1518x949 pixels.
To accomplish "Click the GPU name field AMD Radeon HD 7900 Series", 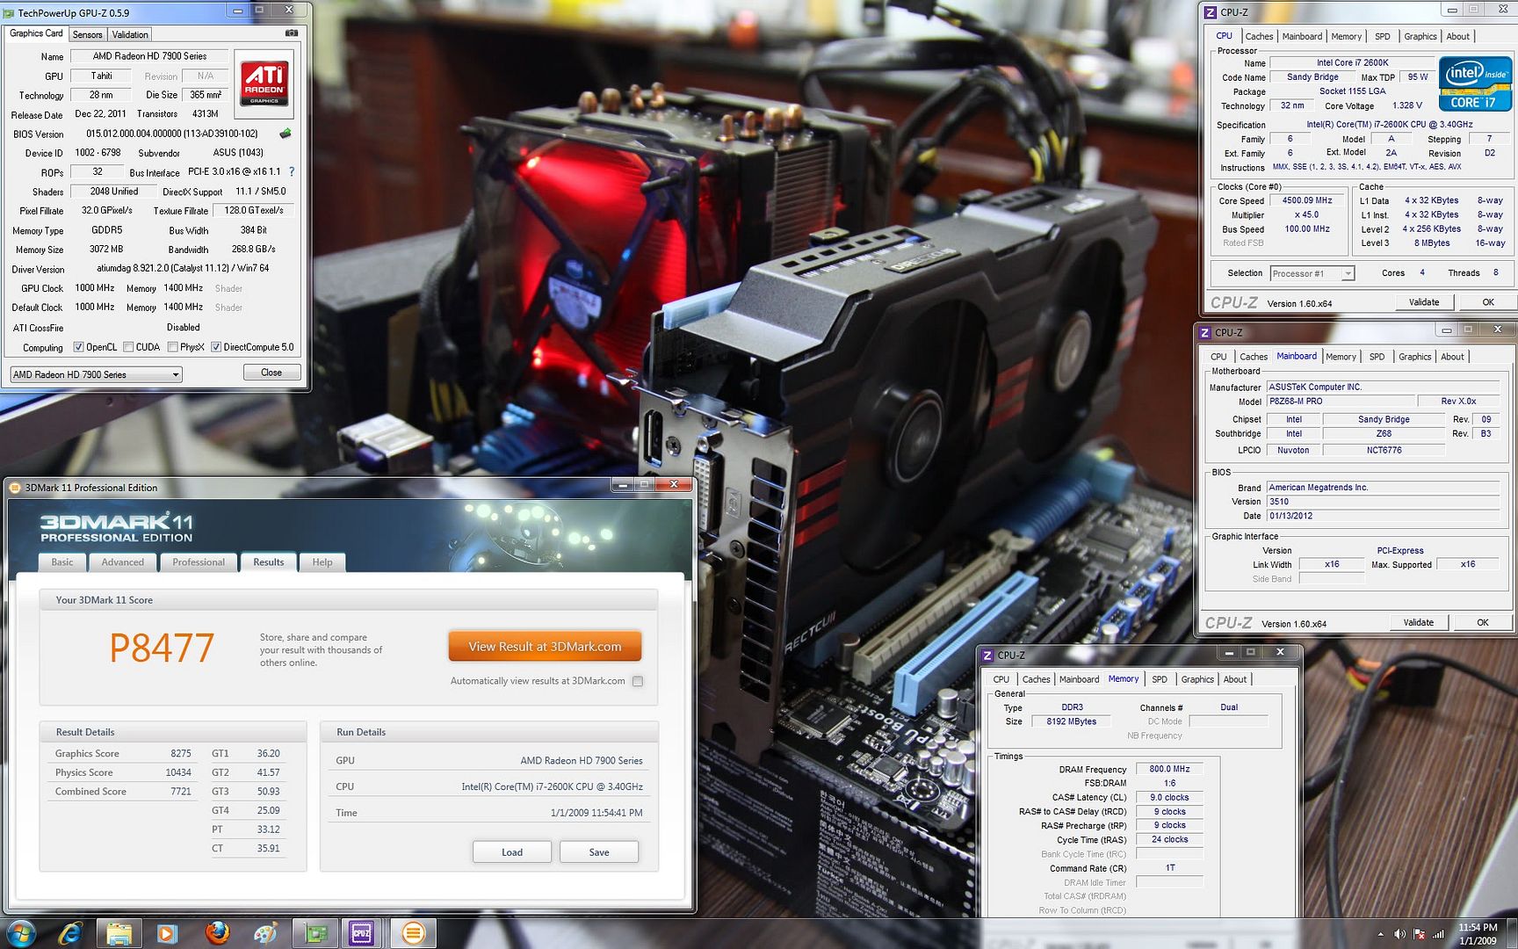I will [x=150, y=56].
